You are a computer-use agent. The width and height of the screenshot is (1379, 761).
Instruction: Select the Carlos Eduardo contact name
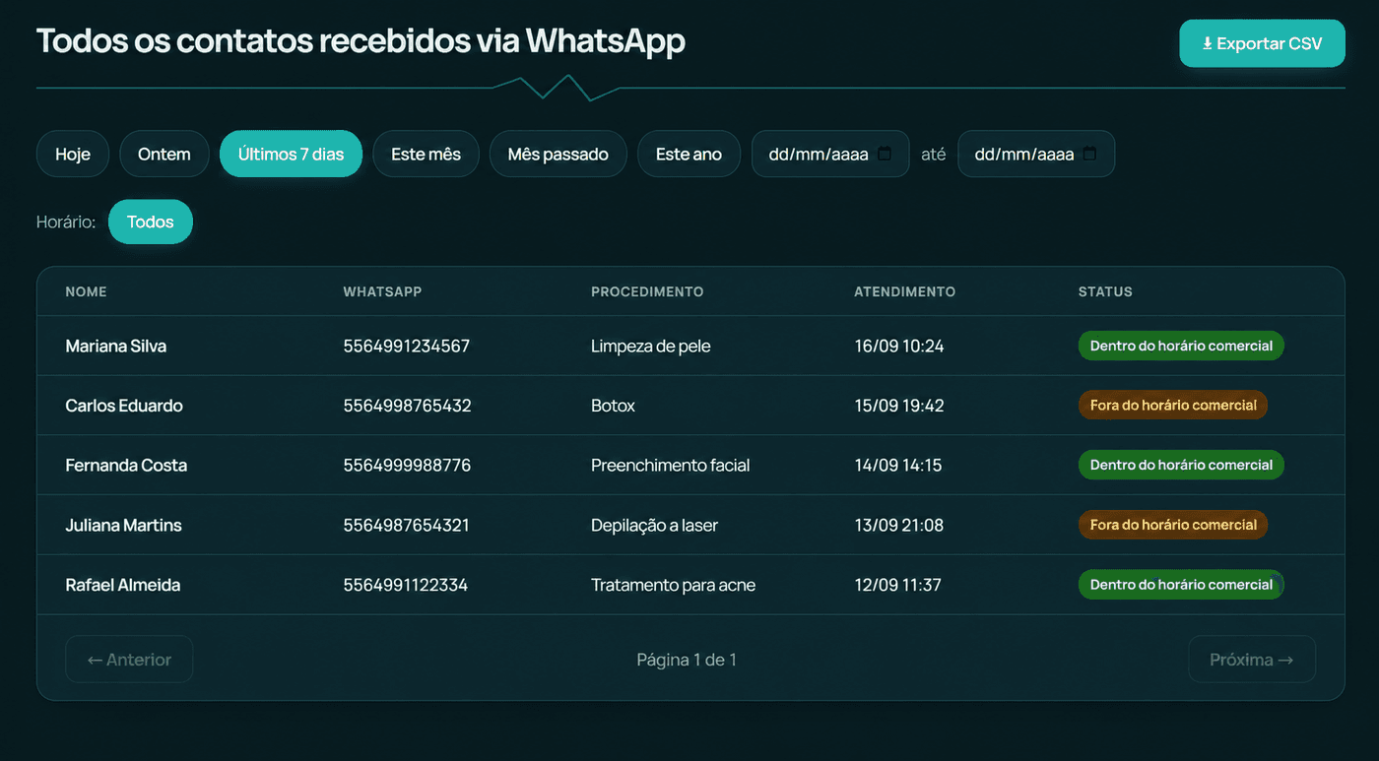pyautogui.click(x=124, y=406)
